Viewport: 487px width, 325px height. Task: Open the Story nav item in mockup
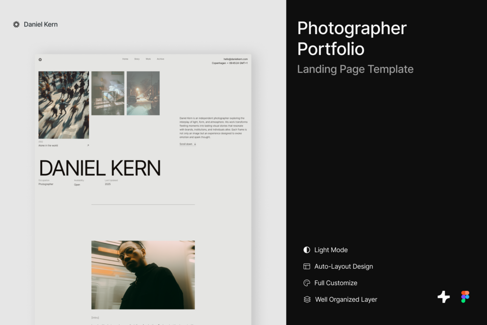[137, 59]
